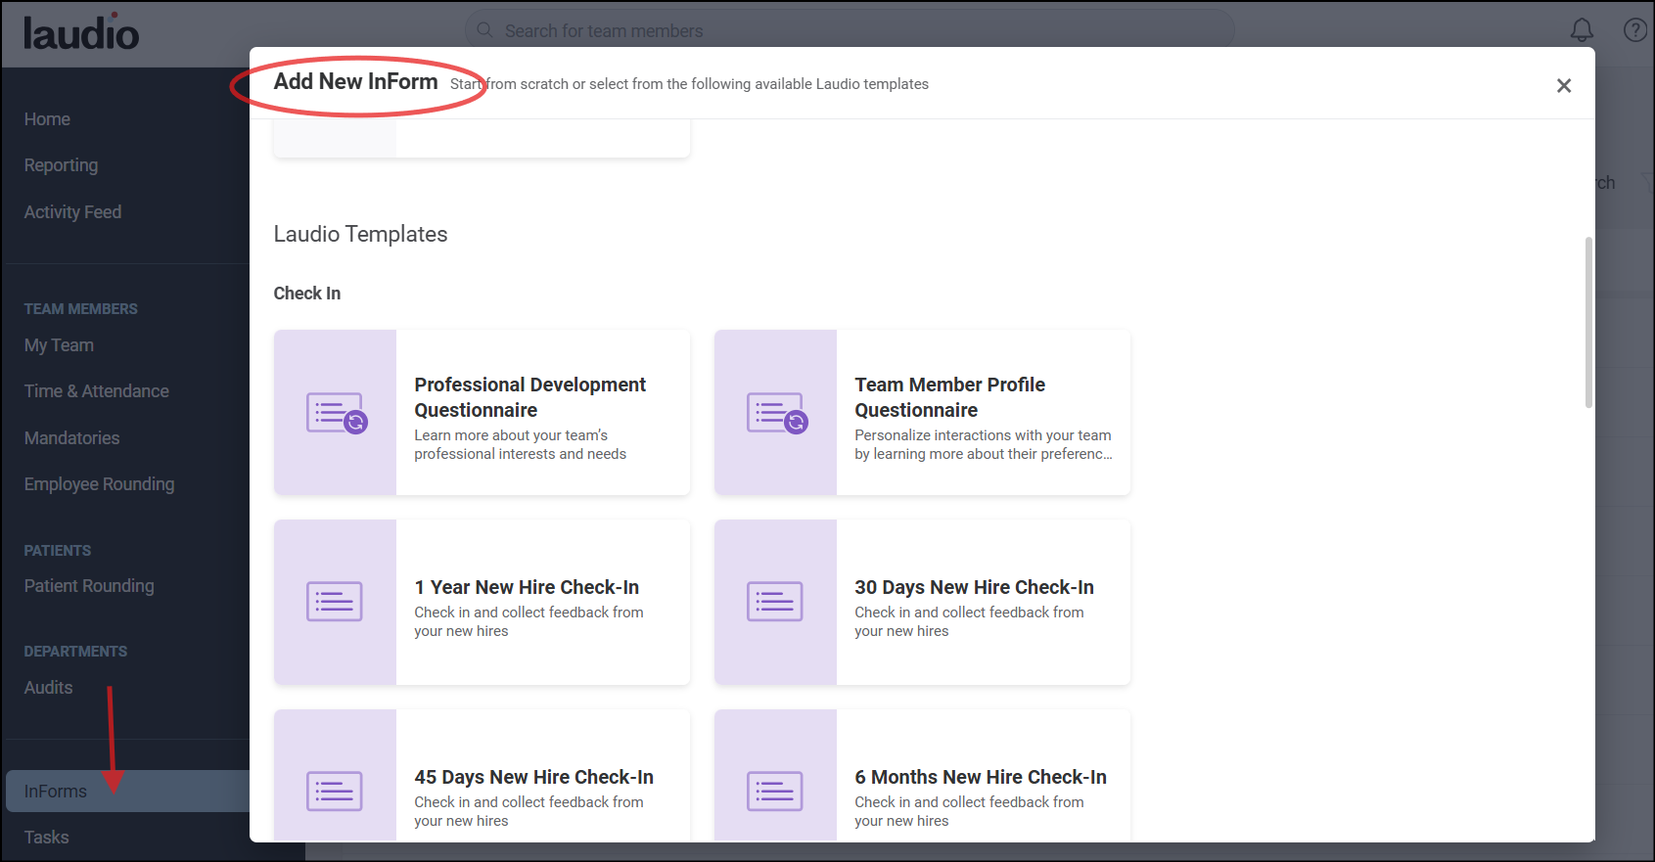Click 'Personalize interactions with your team' description

point(983,444)
